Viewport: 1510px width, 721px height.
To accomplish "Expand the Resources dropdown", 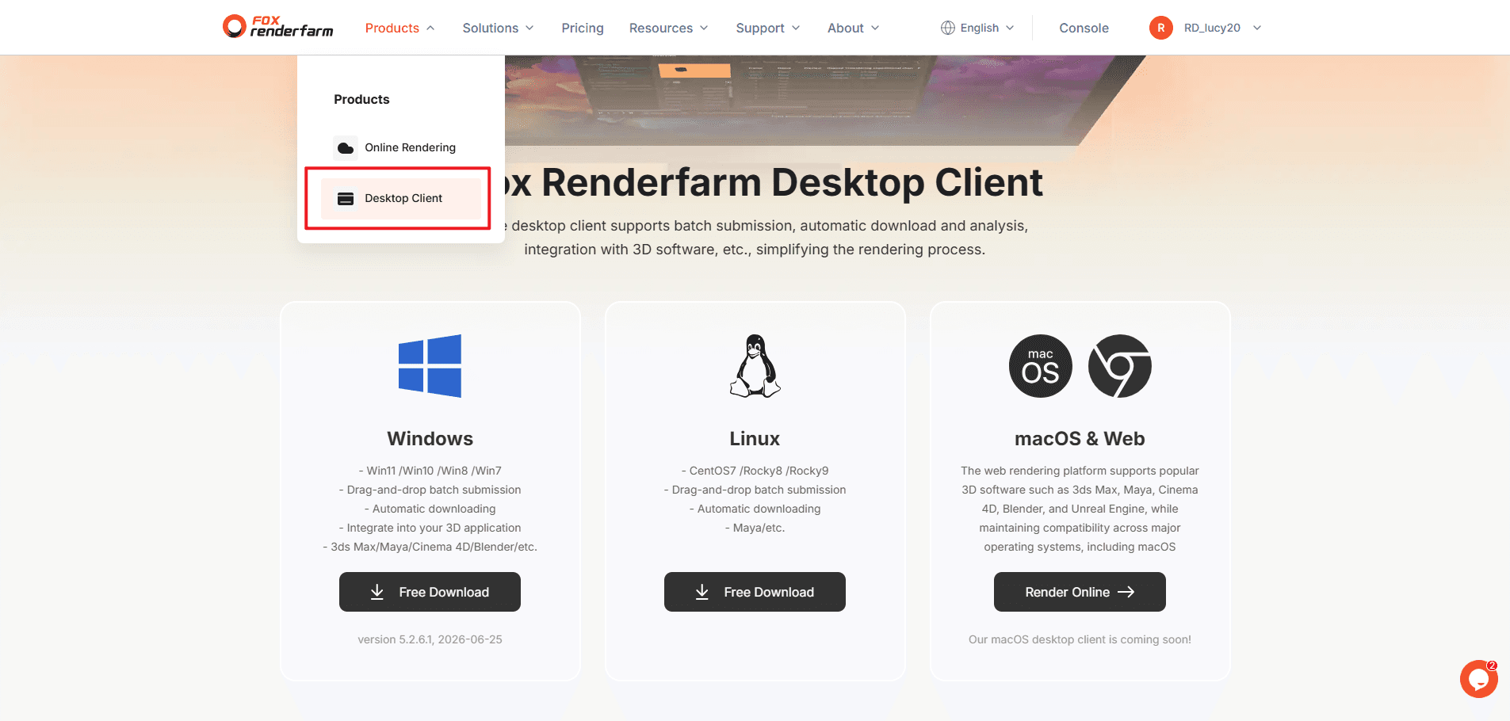I will (x=668, y=28).
